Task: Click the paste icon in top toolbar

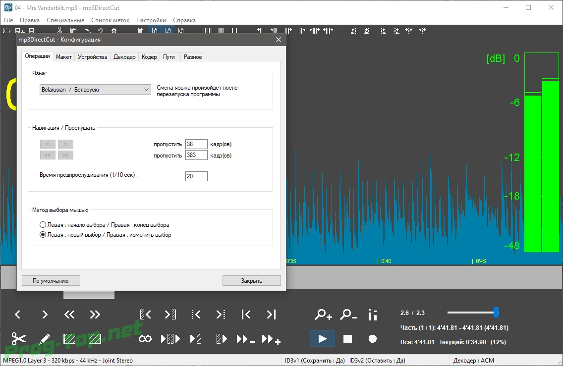Action: pos(87,31)
